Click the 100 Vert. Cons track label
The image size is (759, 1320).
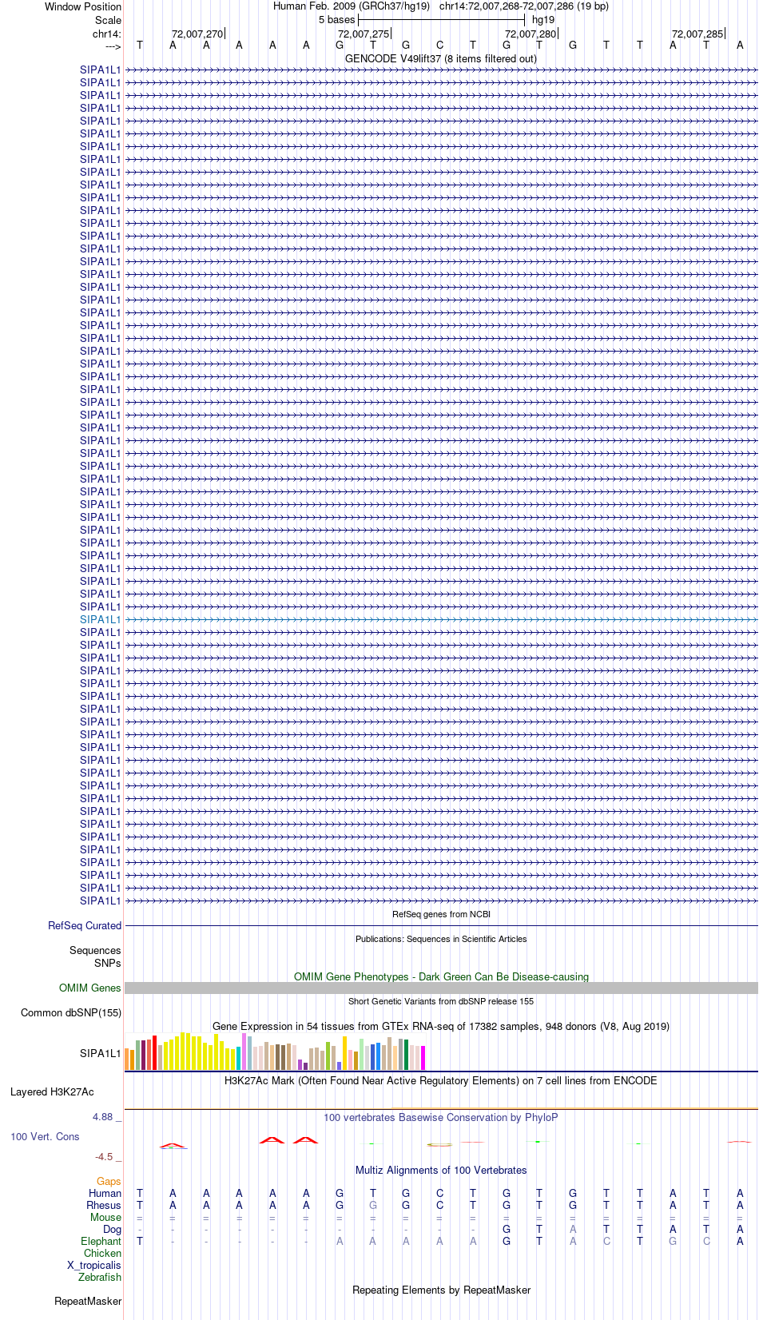coord(45,1136)
